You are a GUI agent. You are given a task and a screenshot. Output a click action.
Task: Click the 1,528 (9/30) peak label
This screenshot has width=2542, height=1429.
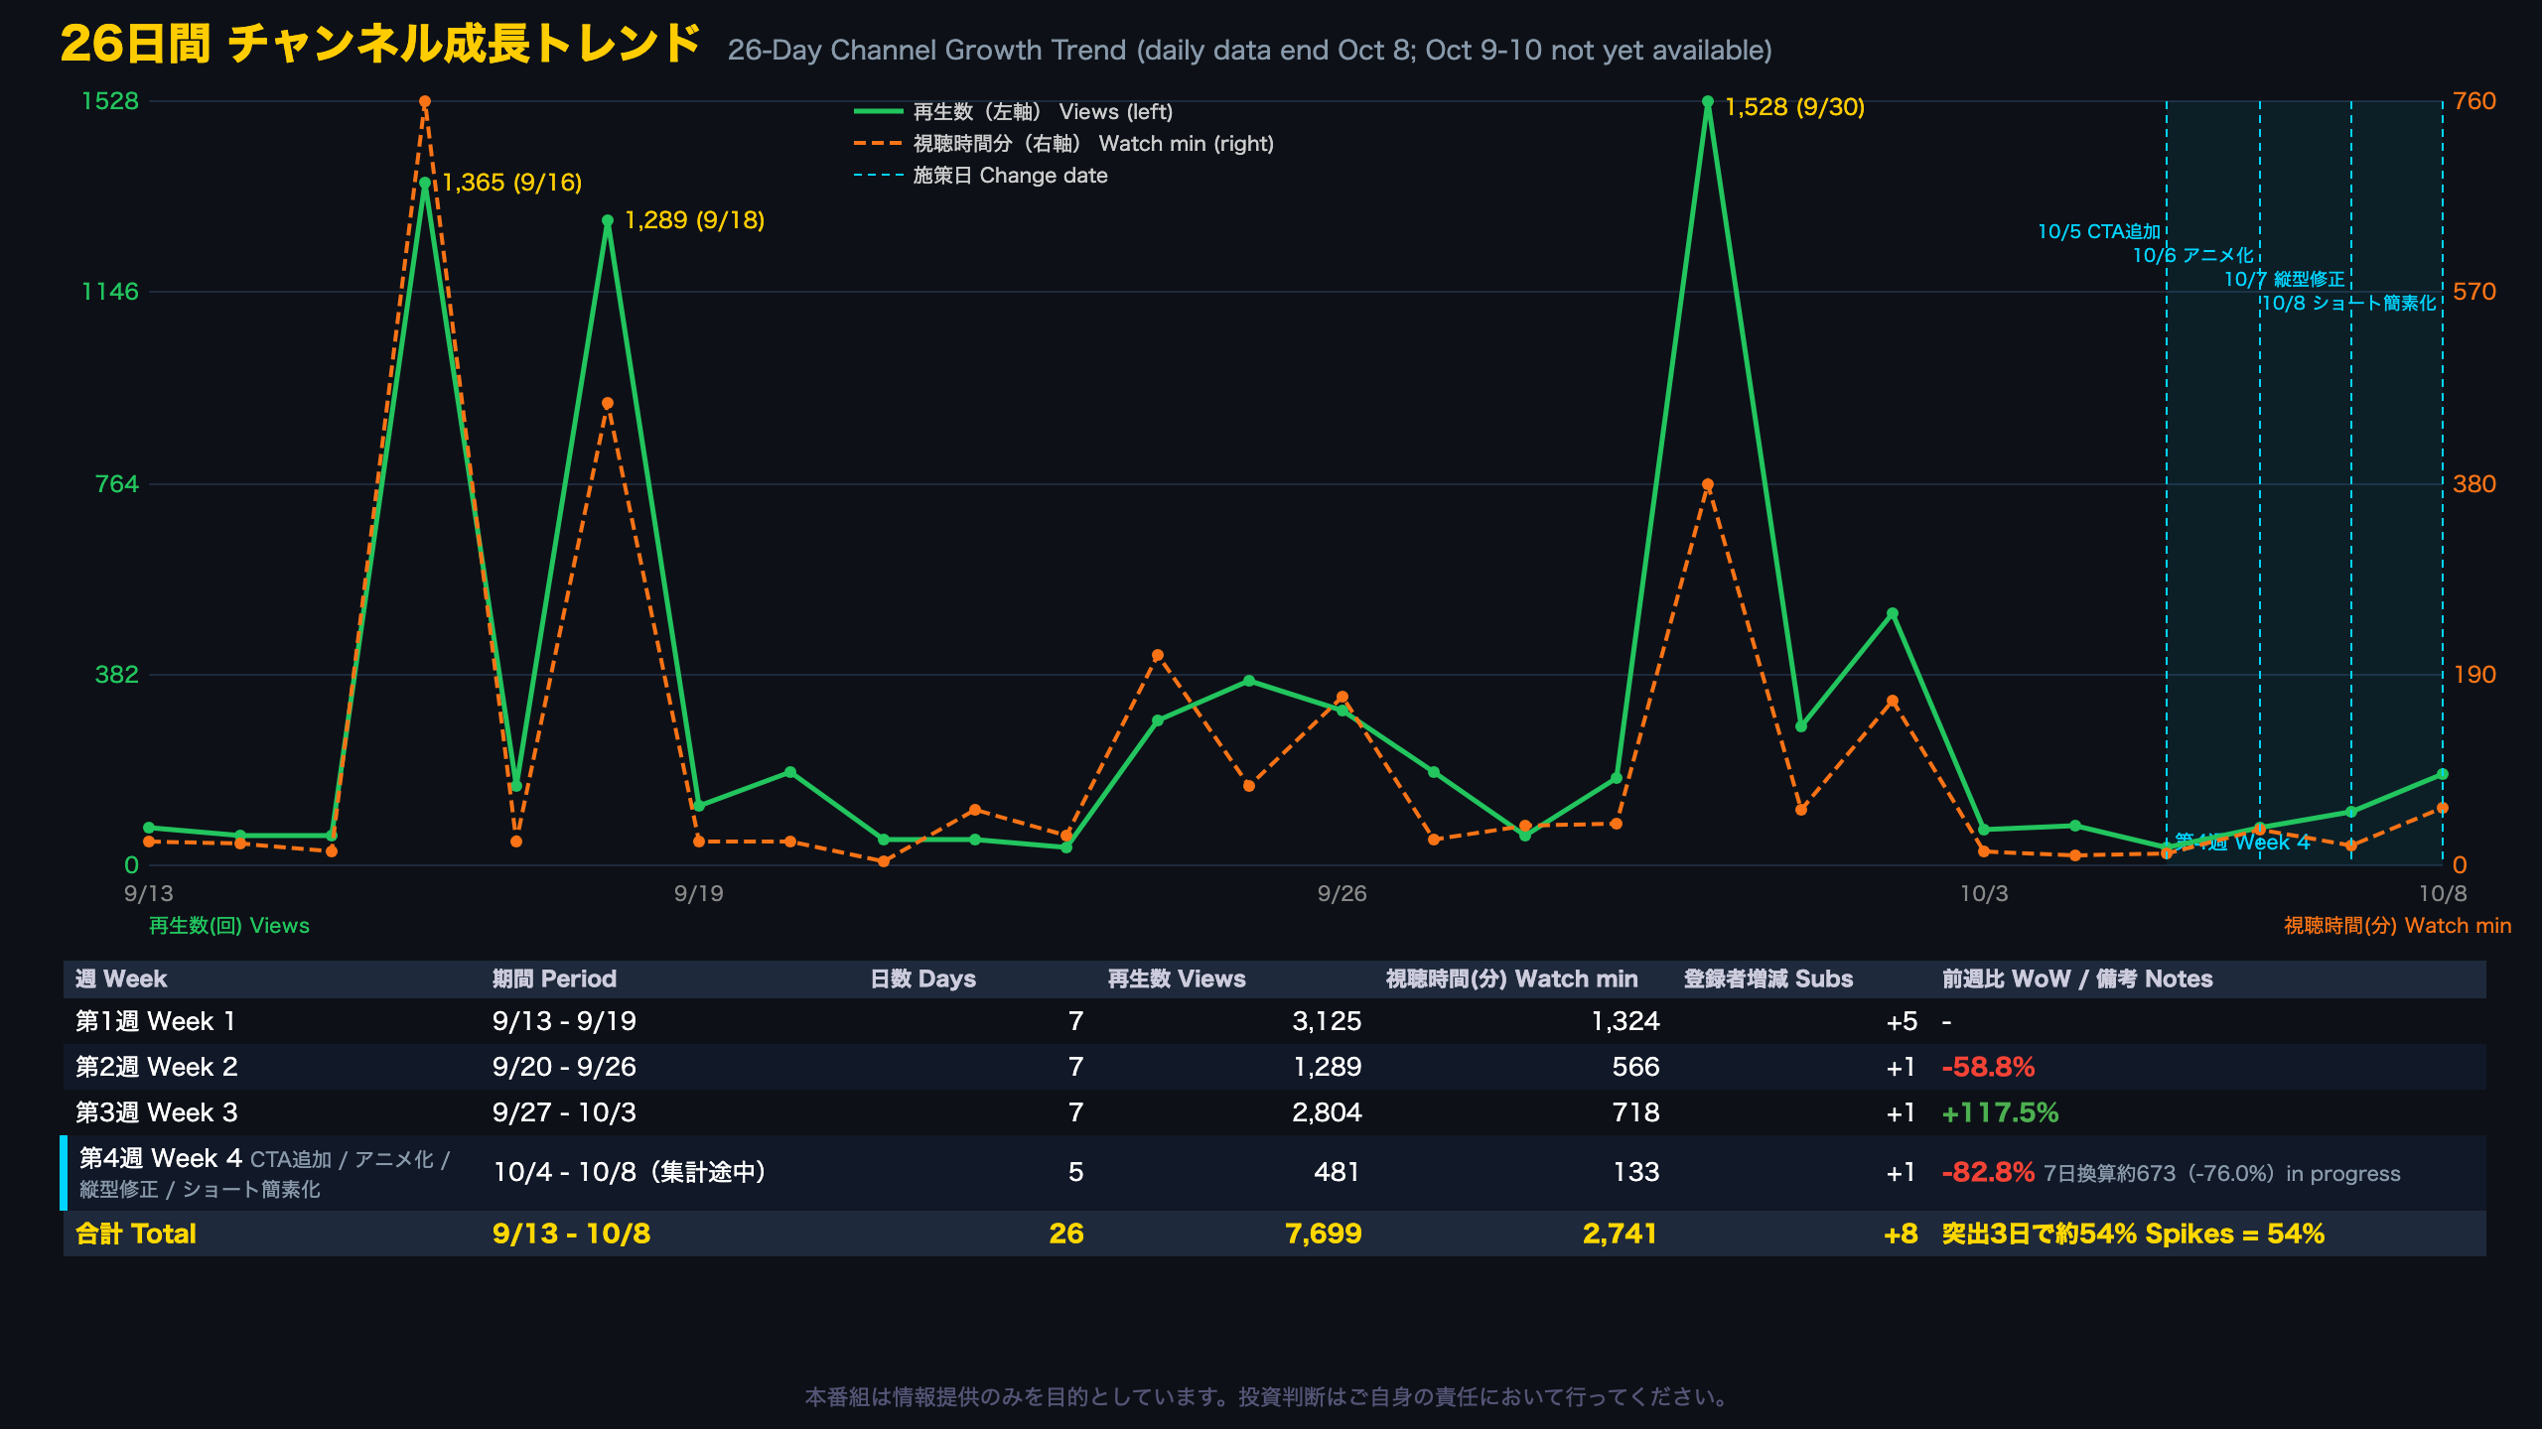coord(1794,107)
